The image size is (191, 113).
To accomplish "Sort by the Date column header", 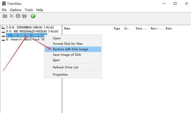I will pyautogui.click(x=177, y=29).
